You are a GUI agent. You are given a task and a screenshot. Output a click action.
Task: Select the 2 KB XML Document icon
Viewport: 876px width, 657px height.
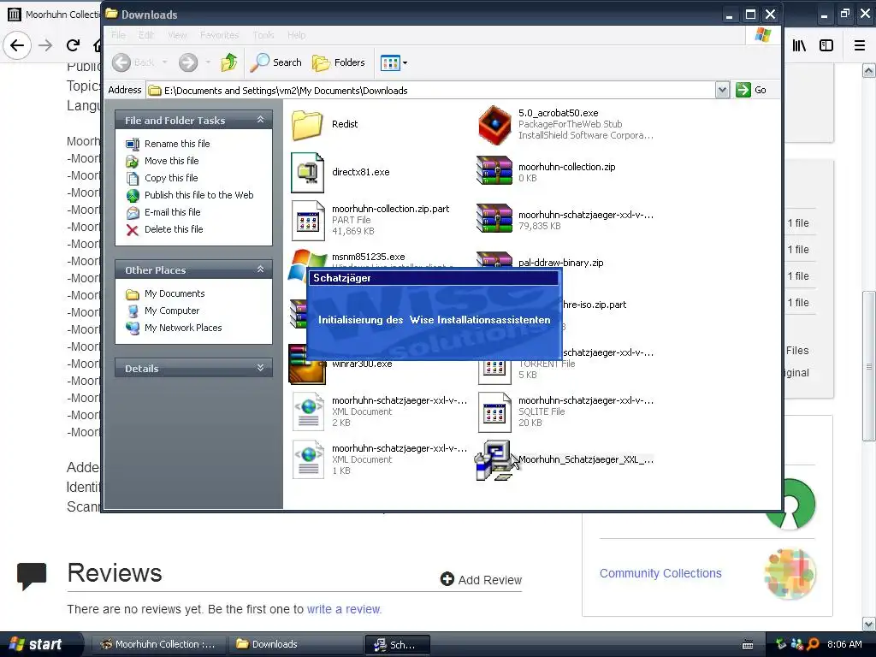point(307,411)
